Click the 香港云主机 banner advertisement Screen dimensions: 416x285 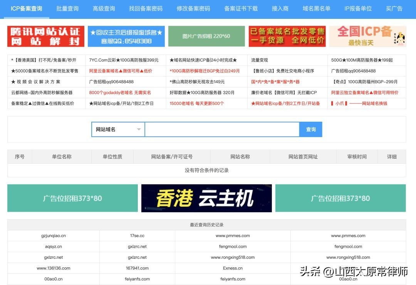[x=207, y=198]
